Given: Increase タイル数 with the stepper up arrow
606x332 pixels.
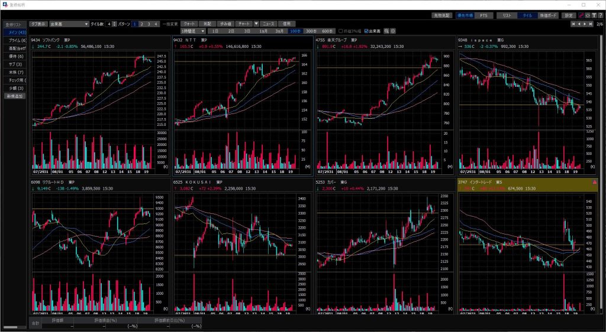Looking at the screenshot, I should [x=114, y=22].
